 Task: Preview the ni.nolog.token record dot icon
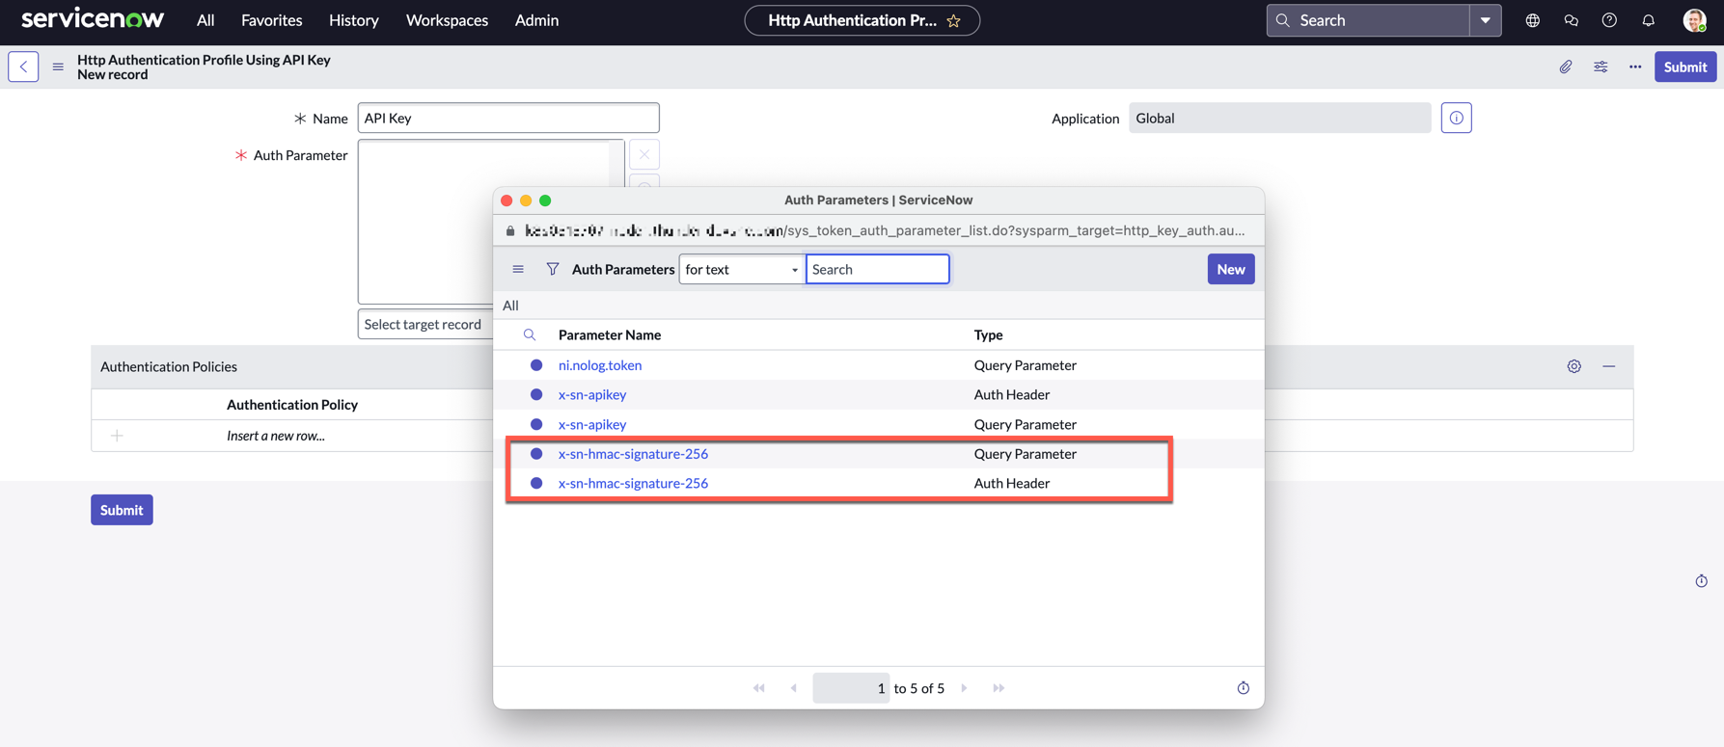pyautogui.click(x=536, y=365)
